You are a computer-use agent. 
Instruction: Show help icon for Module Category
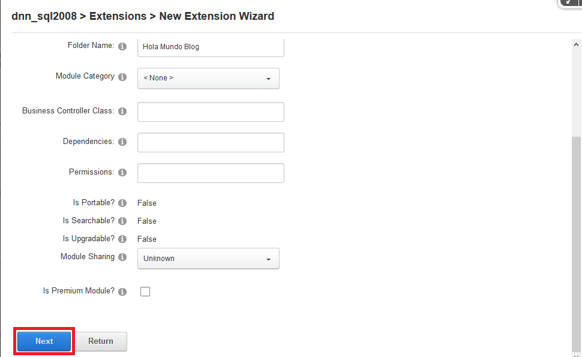pos(122,77)
